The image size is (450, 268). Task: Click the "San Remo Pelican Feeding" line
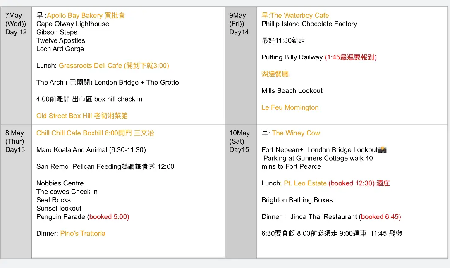click(x=105, y=166)
